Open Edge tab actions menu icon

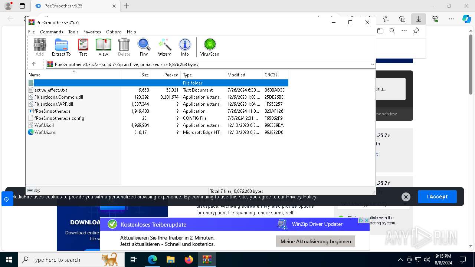[22, 6]
